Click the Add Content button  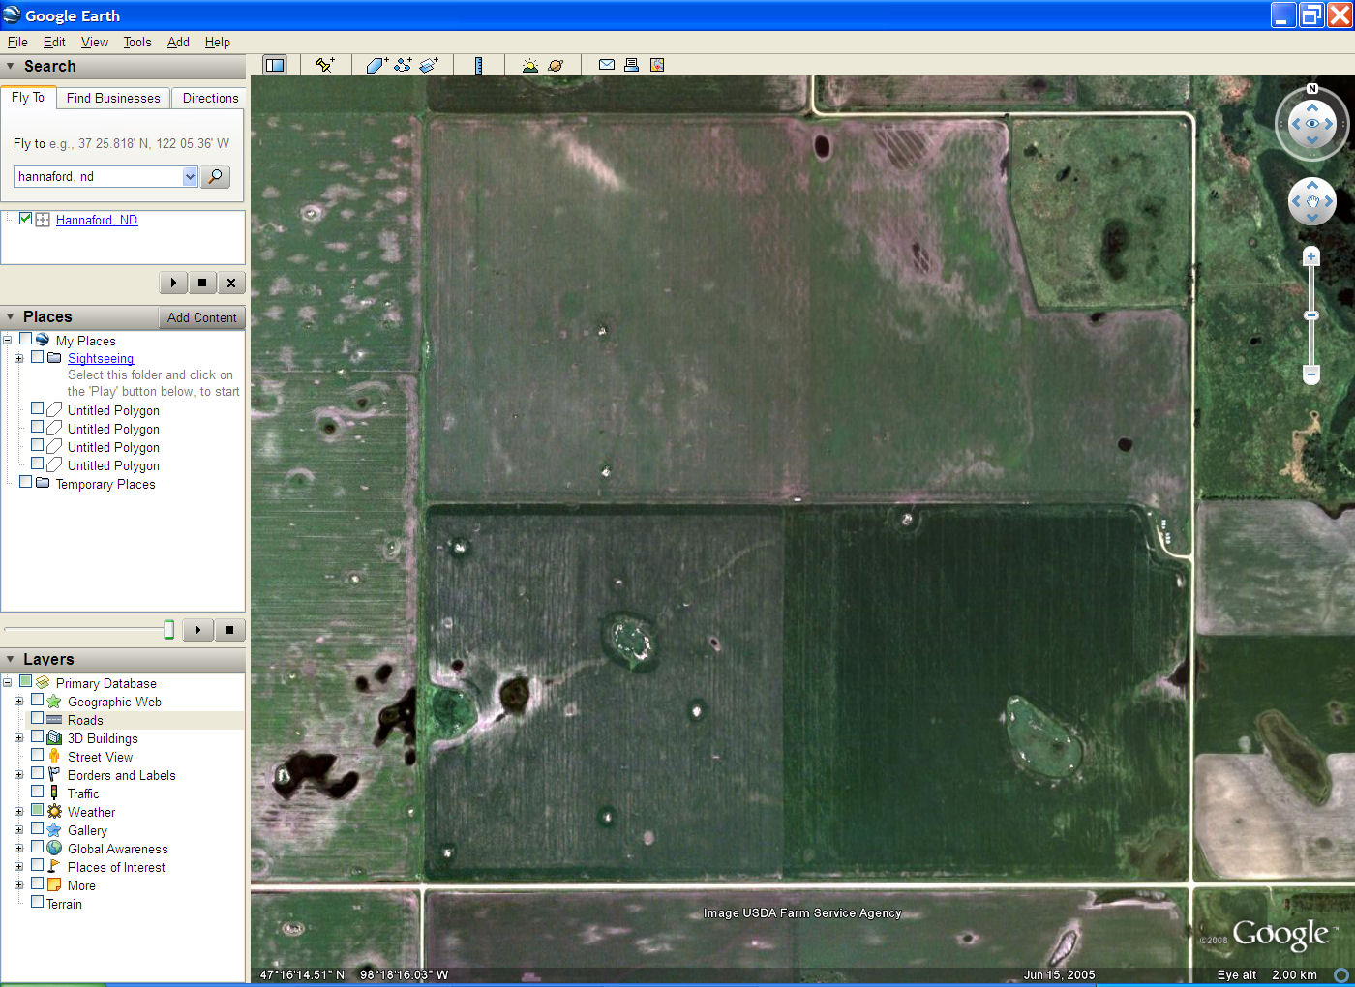pyautogui.click(x=201, y=317)
